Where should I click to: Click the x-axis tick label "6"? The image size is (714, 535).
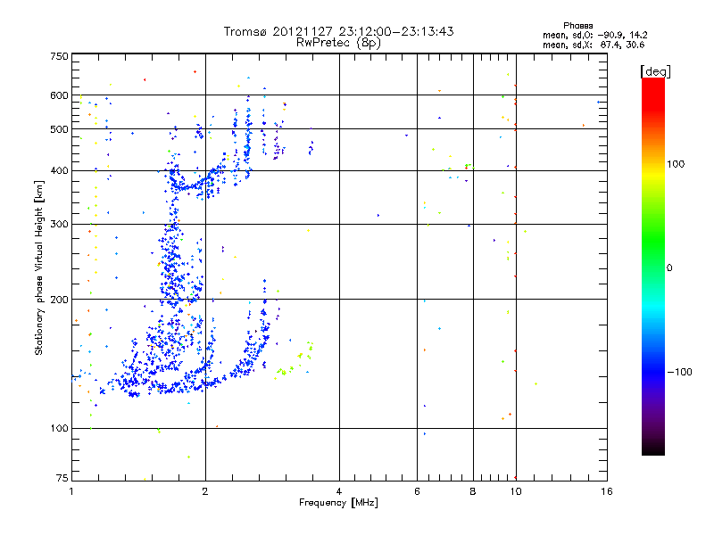click(417, 491)
